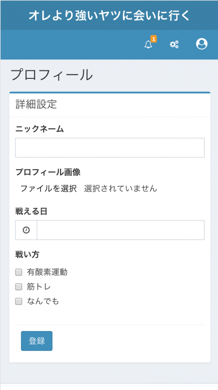The height and width of the screenshot is (390, 218).
Task: Click the なんでも label text
Action: [x=43, y=301]
